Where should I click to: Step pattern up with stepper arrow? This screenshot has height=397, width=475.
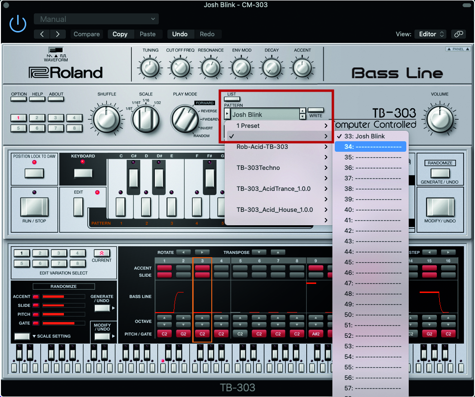pos(302,111)
